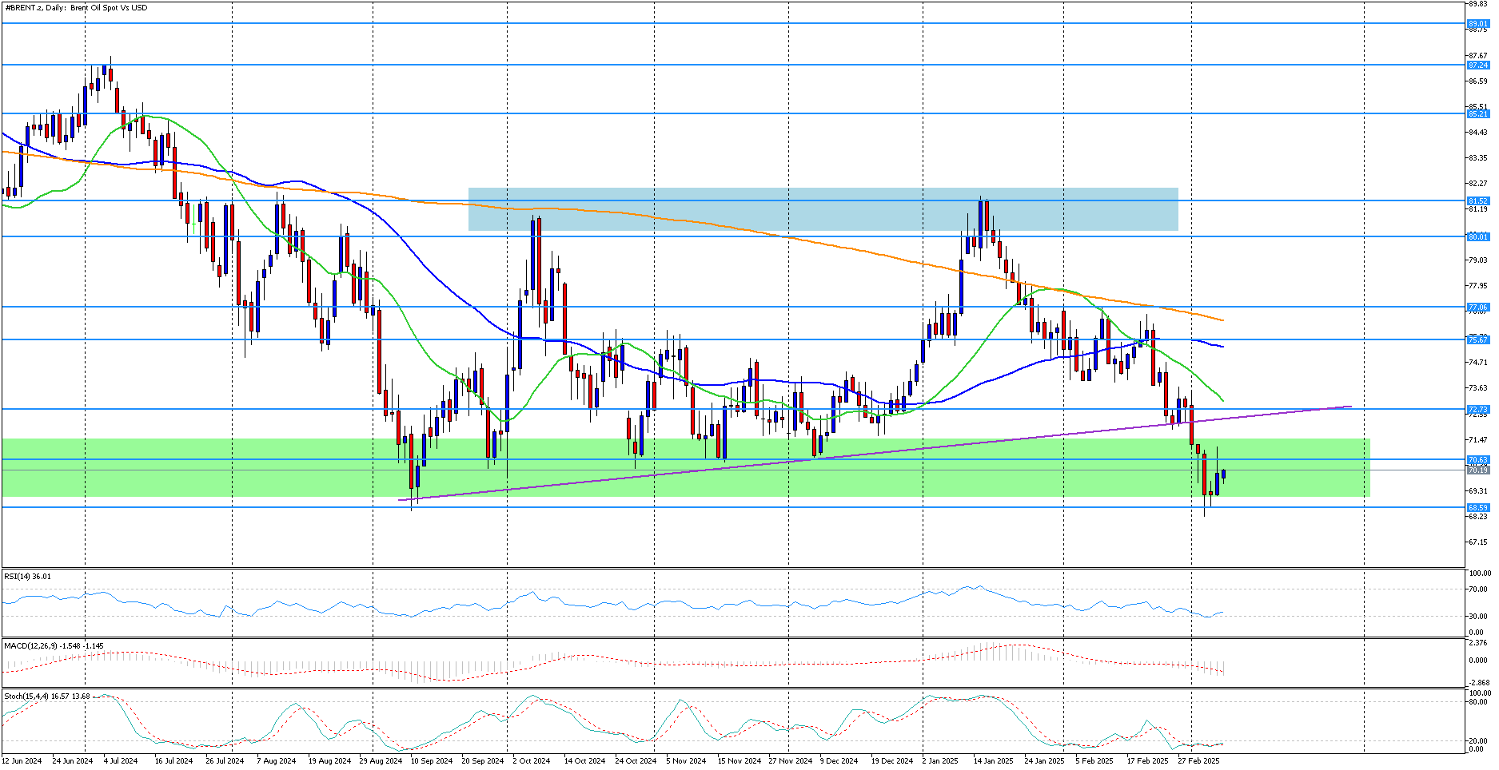The width and height of the screenshot is (1499, 770).
Task: Click the "RSI(14) 36.01" indicator label
Action: (x=27, y=576)
